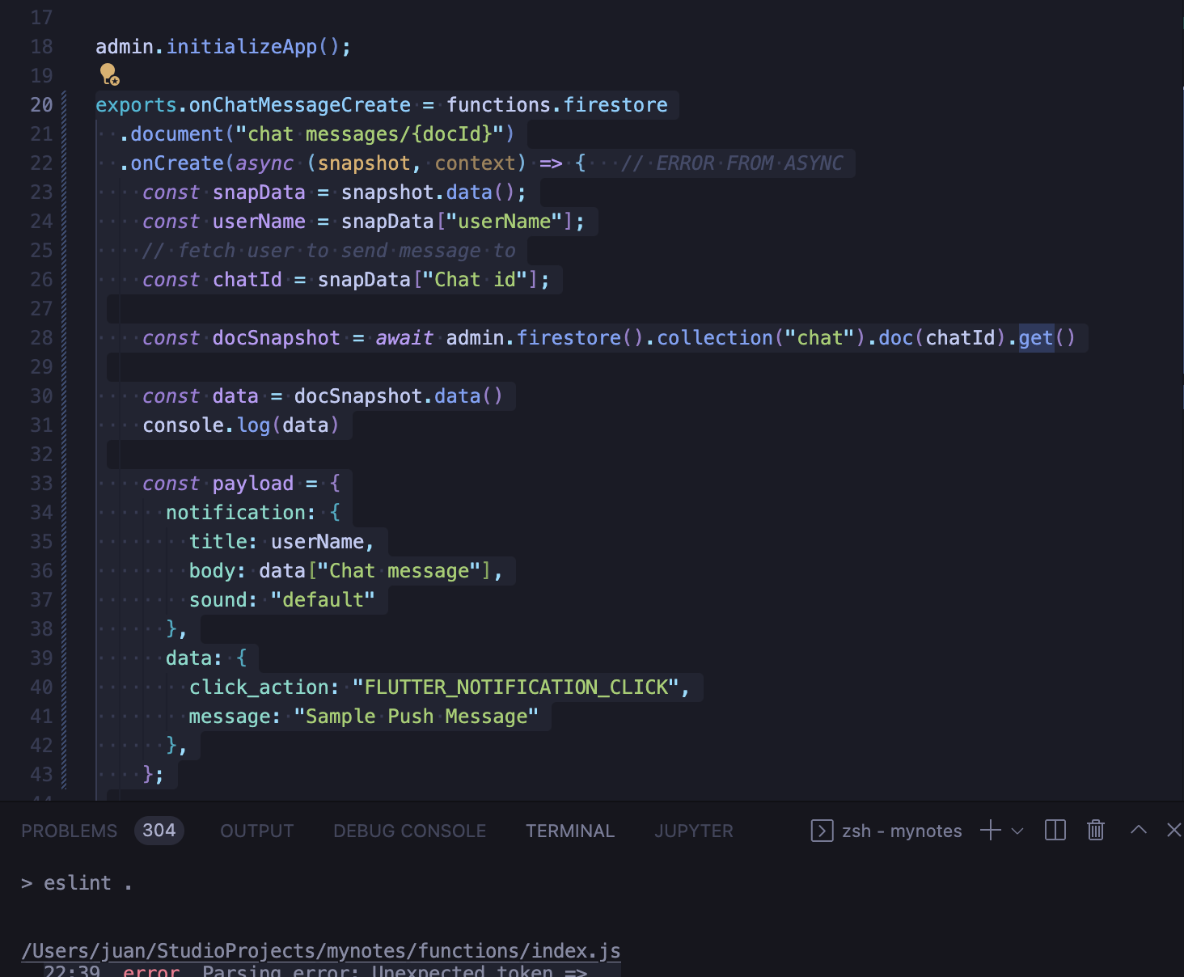Switch to the OUTPUT tab
The image size is (1184, 977).
[x=257, y=831]
